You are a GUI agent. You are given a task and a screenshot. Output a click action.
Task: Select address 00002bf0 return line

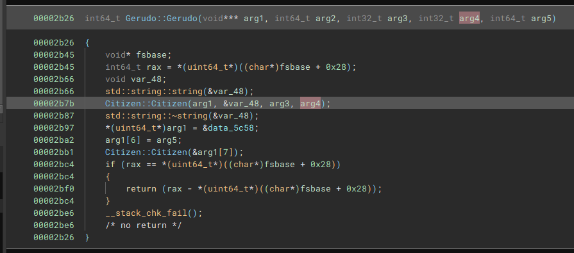[x=54, y=189]
